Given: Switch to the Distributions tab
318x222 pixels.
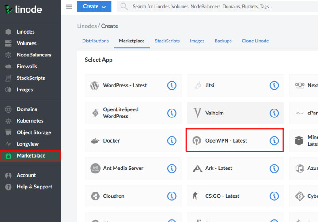Looking at the screenshot, I should 95,41.
